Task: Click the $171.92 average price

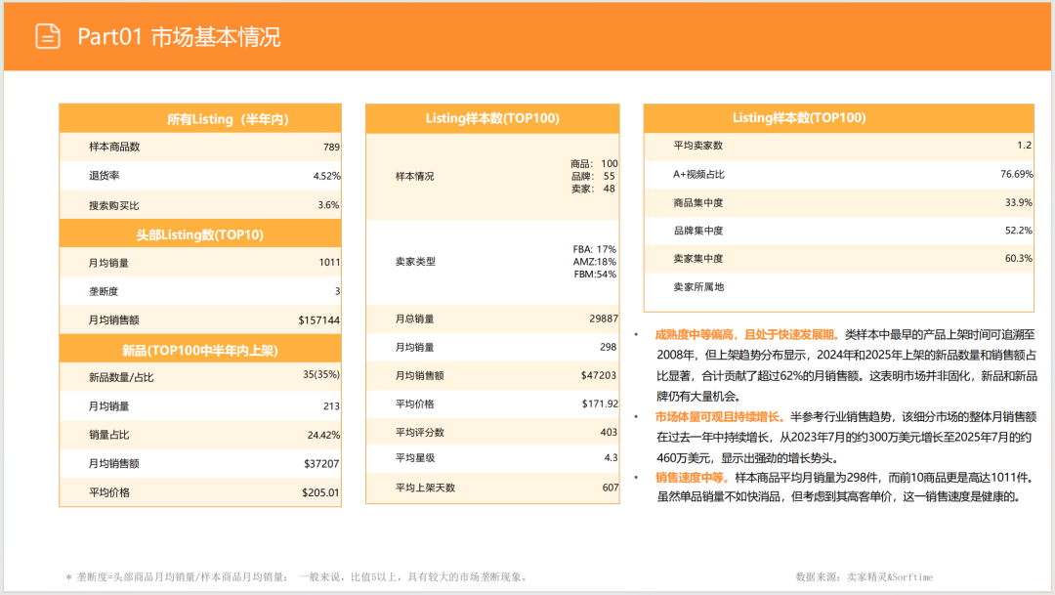Action: point(600,404)
